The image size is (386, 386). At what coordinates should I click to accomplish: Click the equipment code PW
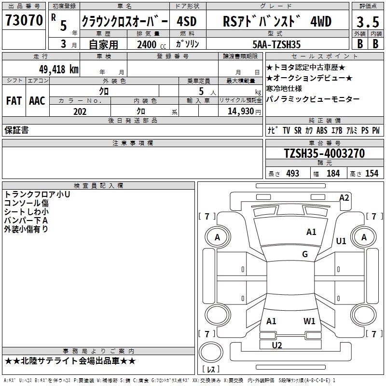tap(376, 130)
